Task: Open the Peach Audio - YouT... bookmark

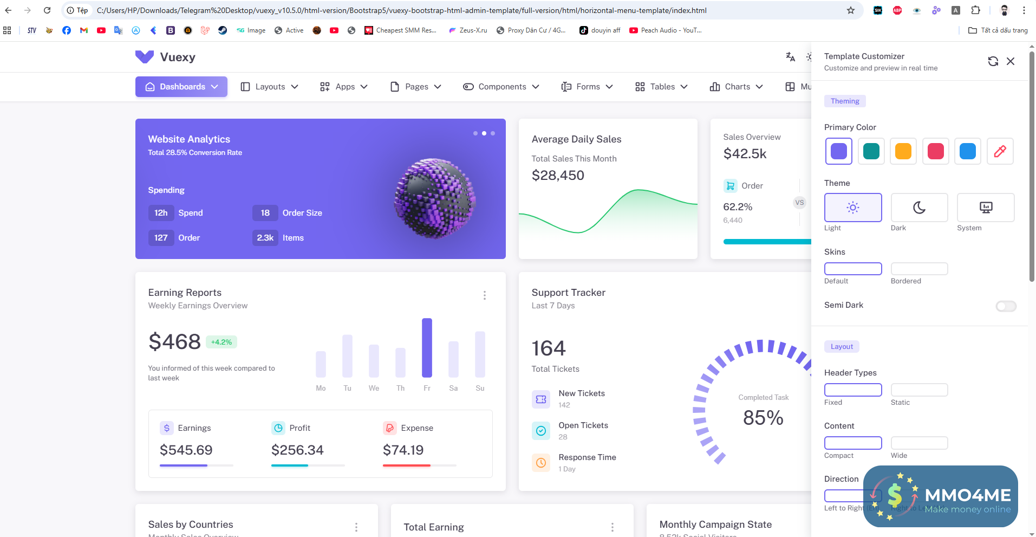Action: [x=666, y=30]
